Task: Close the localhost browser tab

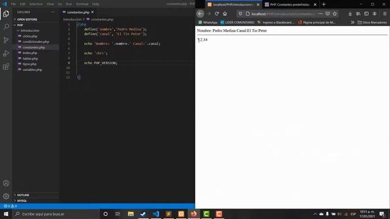Action: [x=258, y=4]
